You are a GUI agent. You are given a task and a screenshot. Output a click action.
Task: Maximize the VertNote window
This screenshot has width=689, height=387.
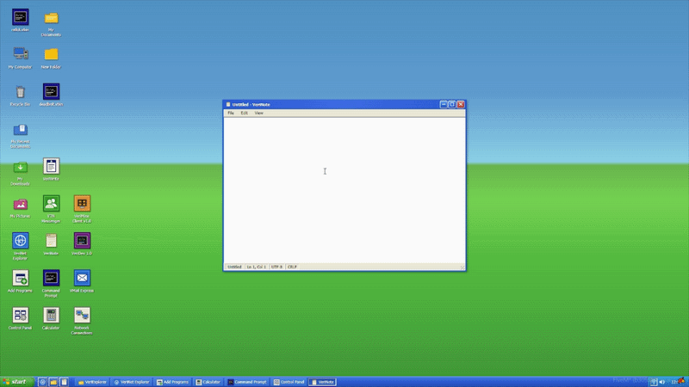tap(451, 104)
